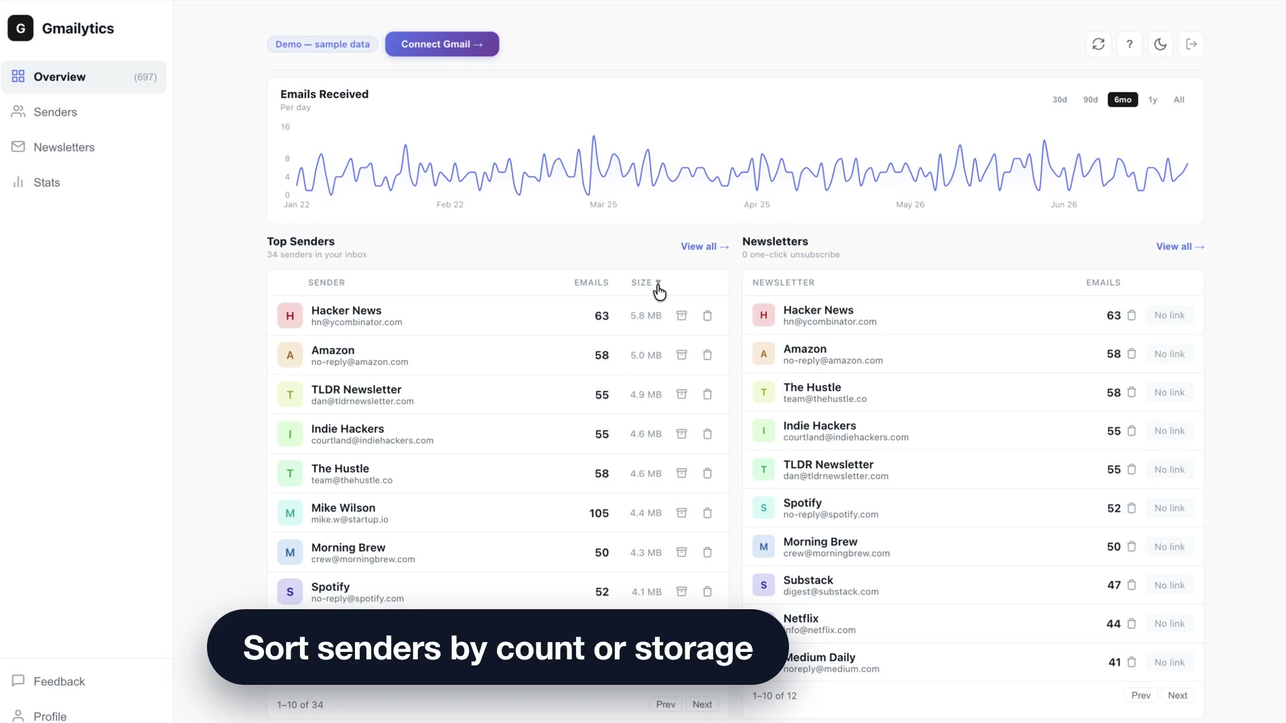Switch the chart range to 1y

pos(1153,100)
